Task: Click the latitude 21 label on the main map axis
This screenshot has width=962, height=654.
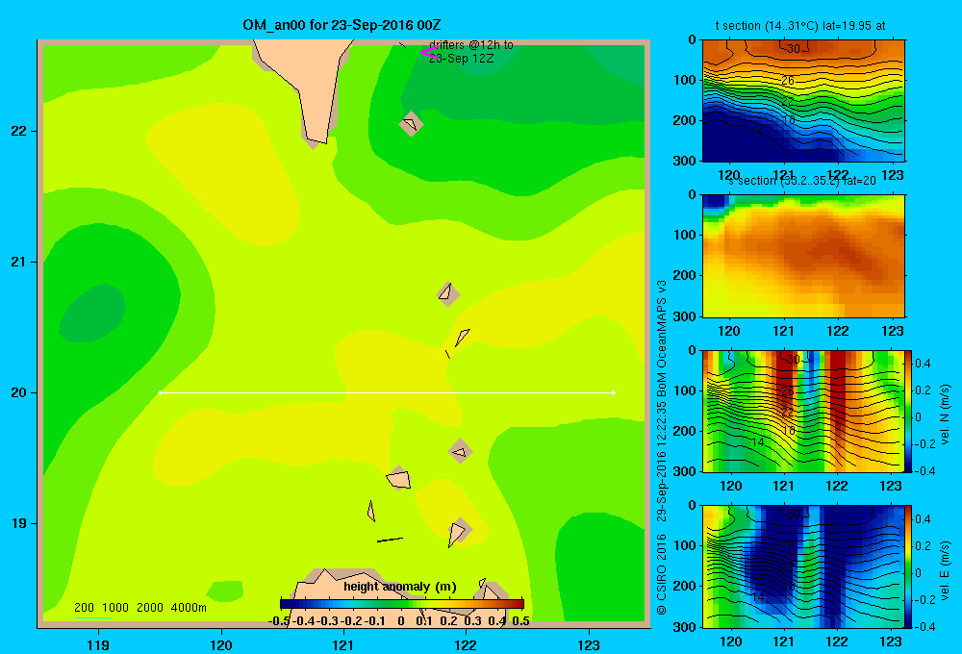Action: click(x=19, y=262)
